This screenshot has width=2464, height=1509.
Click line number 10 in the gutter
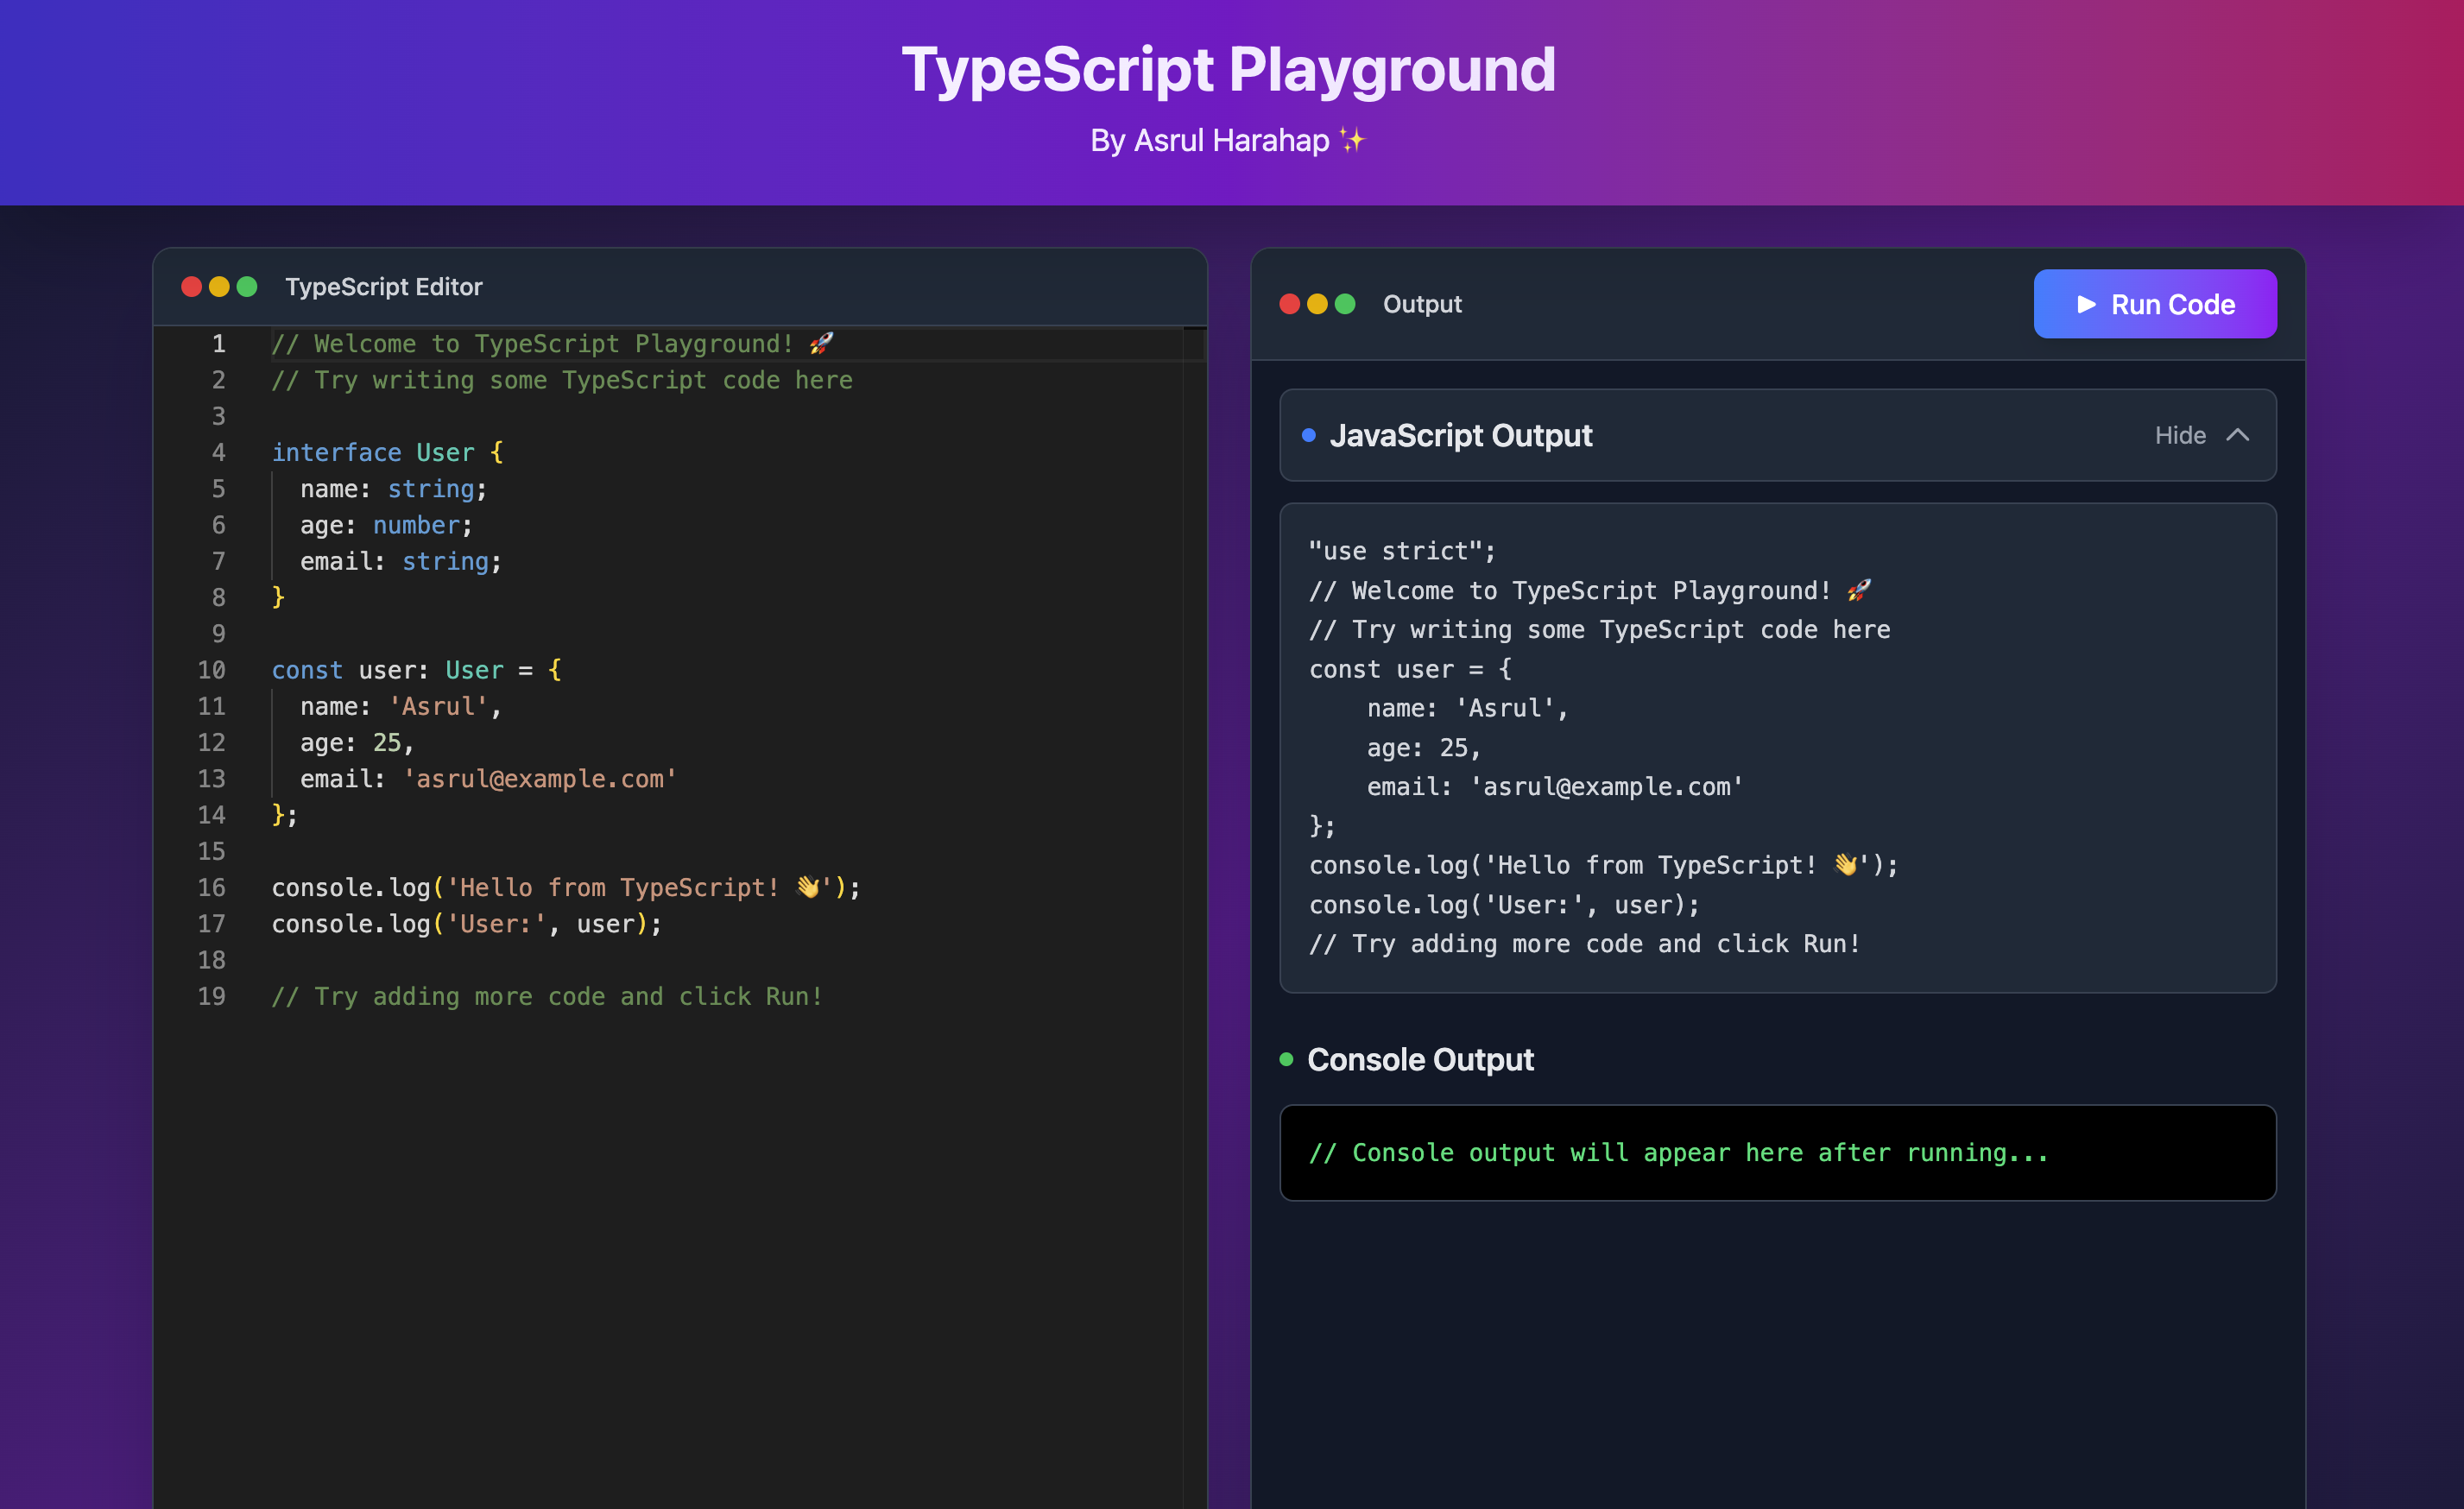coord(211,669)
